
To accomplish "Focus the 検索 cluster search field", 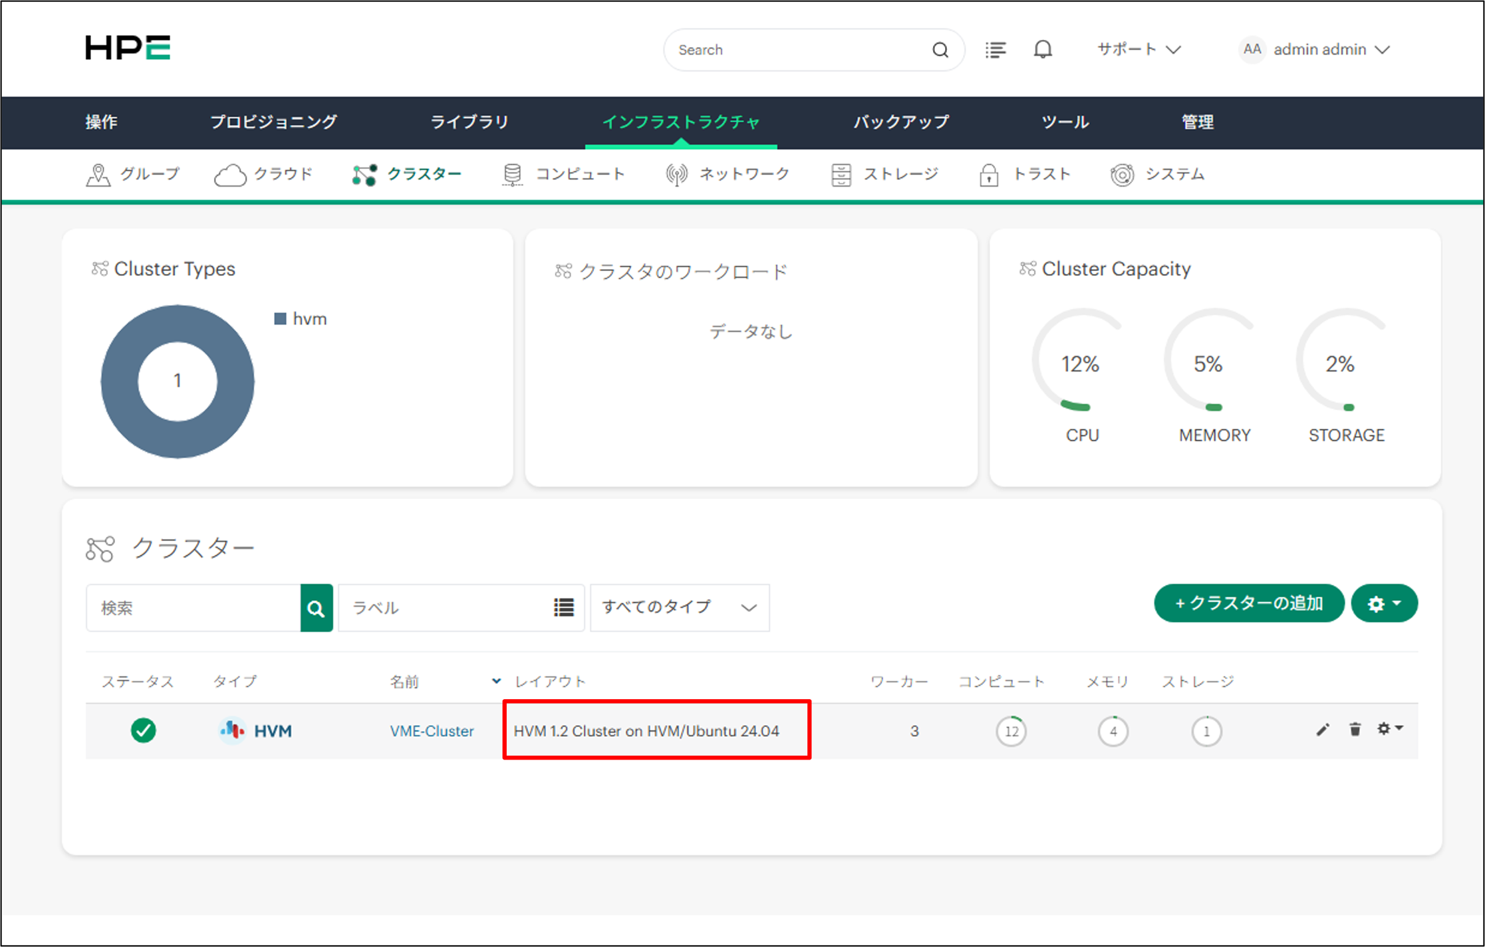I will click(x=194, y=607).
